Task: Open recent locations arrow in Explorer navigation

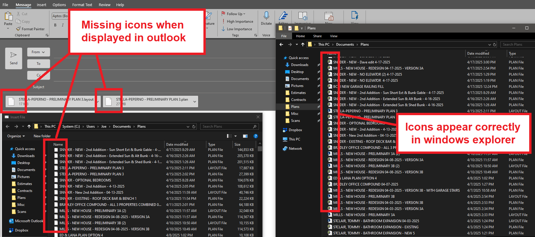Action: pos(297,44)
